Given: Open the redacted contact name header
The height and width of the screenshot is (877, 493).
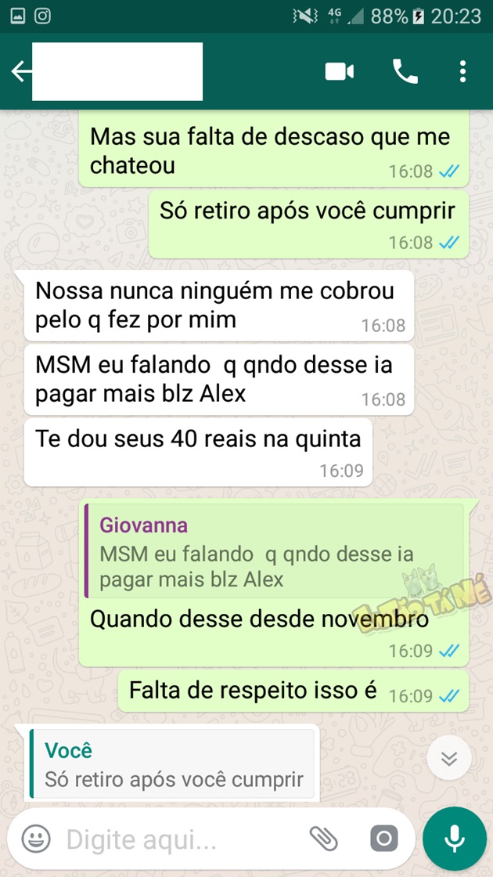Looking at the screenshot, I should pos(117,71).
